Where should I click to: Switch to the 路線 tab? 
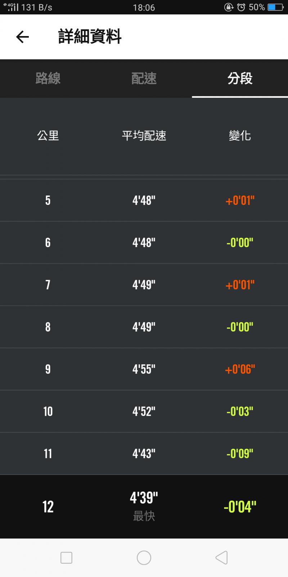pos(48,78)
